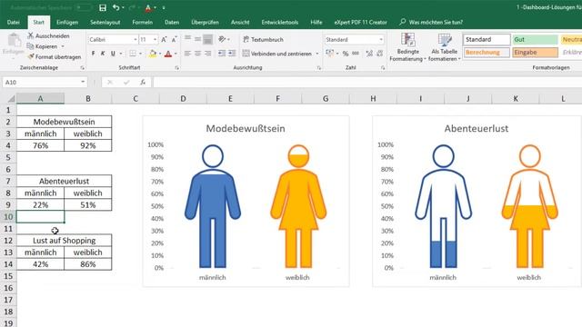Select row header 5
The image size is (582, 327).
(x=8, y=157)
